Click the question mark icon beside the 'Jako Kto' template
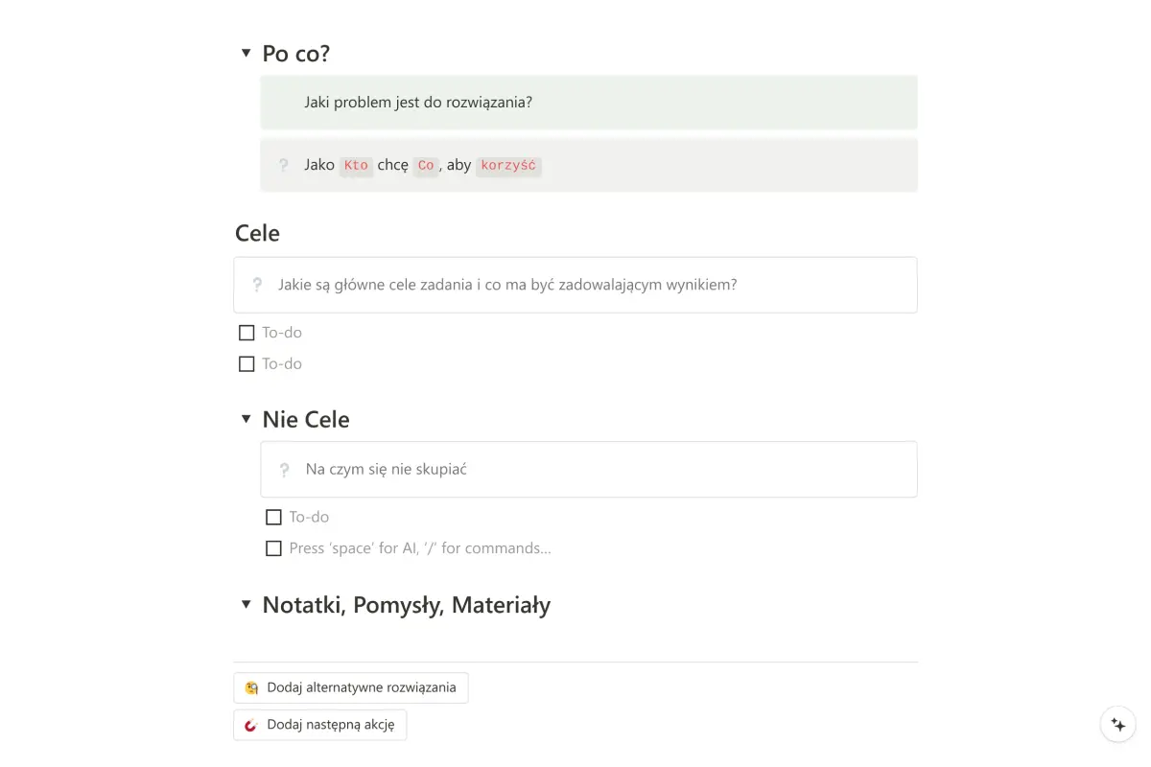This screenshot has height=767, width=1151. (x=283, y=165)
